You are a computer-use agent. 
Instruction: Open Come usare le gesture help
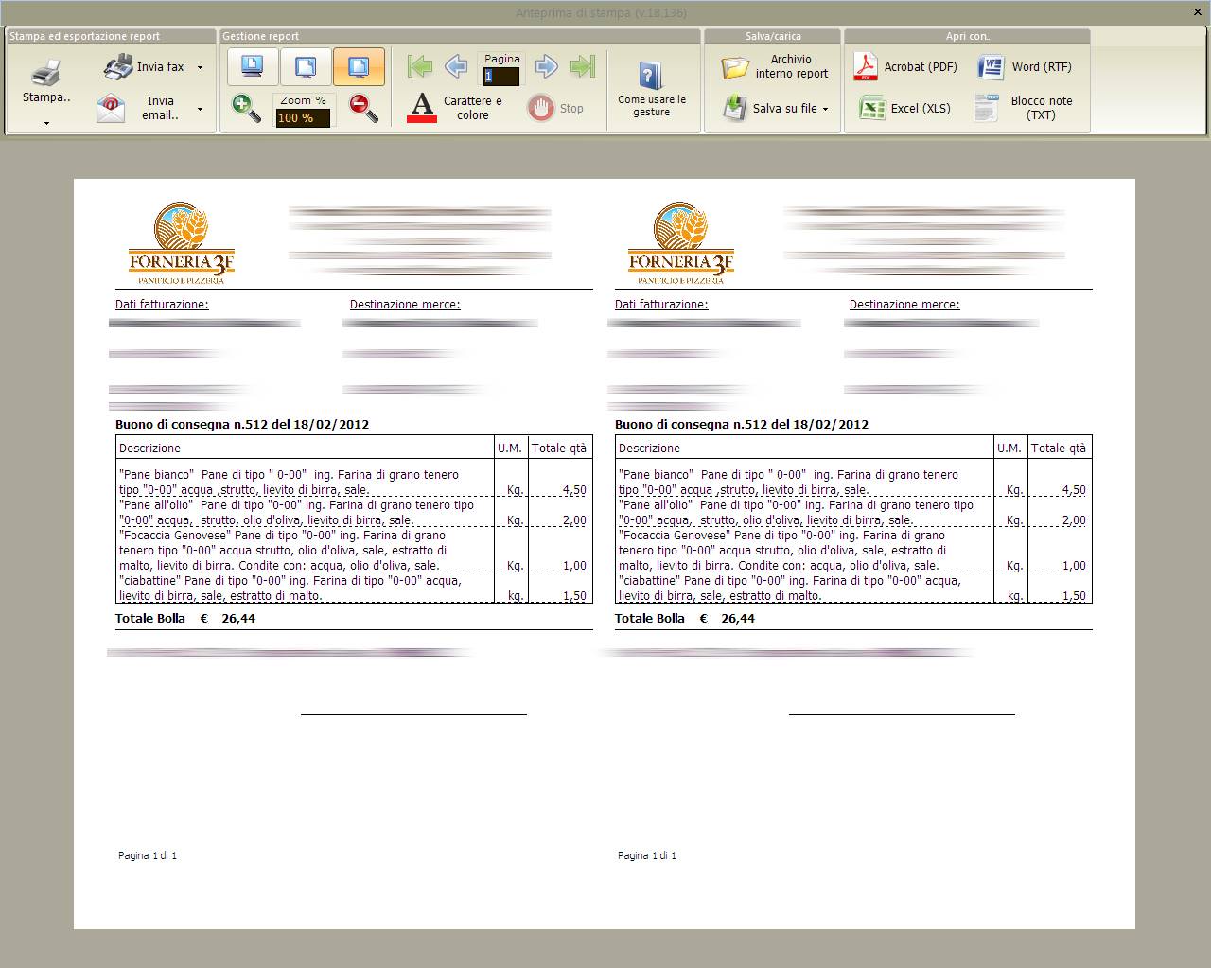(652, 89)
